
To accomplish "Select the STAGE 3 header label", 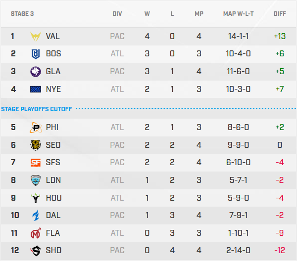I will pyautogui.click(x=22, y=14).
